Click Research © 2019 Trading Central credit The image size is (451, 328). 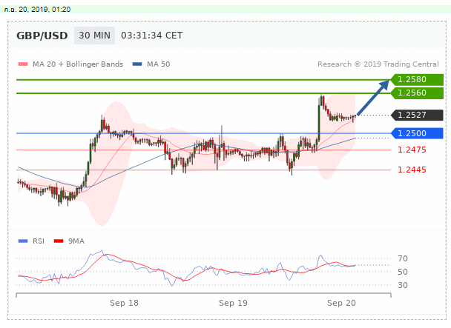[378, 64]
